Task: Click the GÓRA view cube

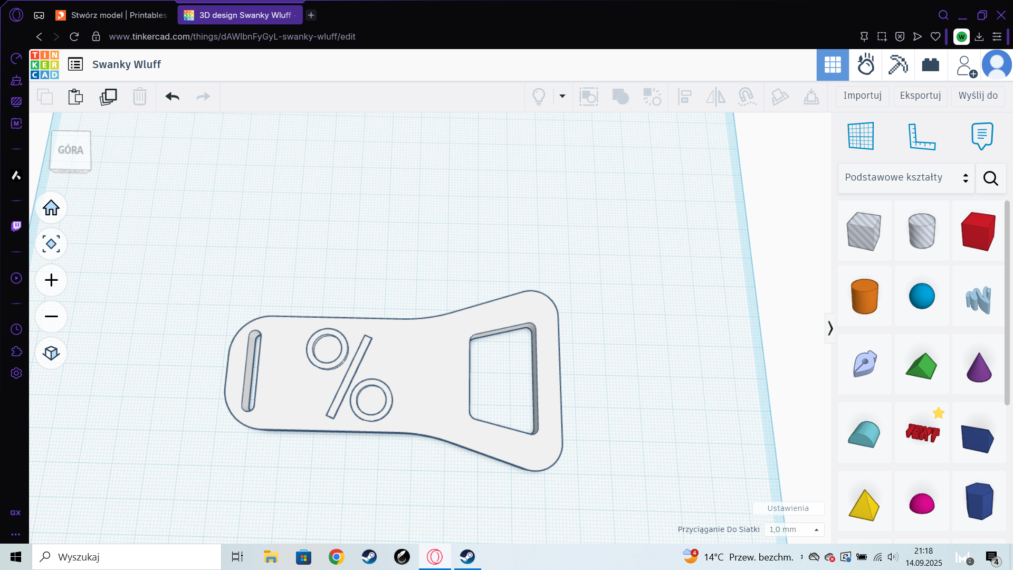Action: [71, 150]
